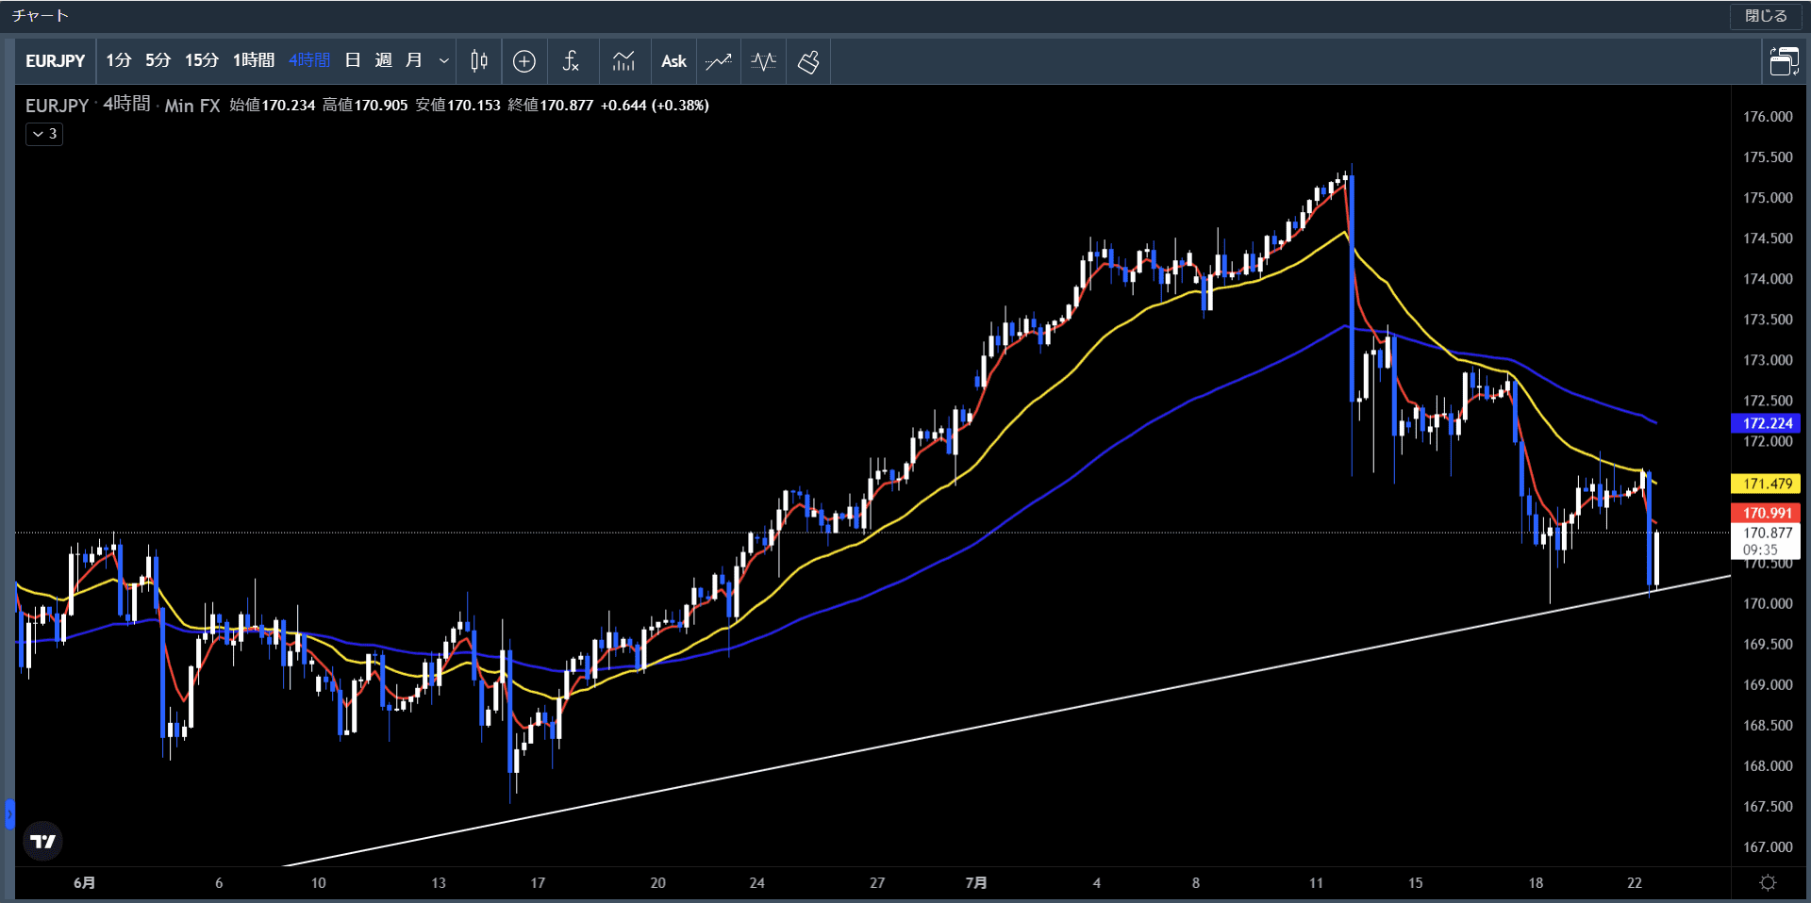Click the 始値170.234 open value
The width and height of the screenshot is (1811, 903).
[x=273, y=105]
